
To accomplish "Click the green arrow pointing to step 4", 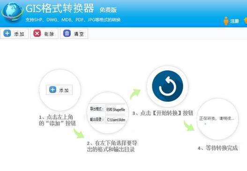I will point(189,126).
